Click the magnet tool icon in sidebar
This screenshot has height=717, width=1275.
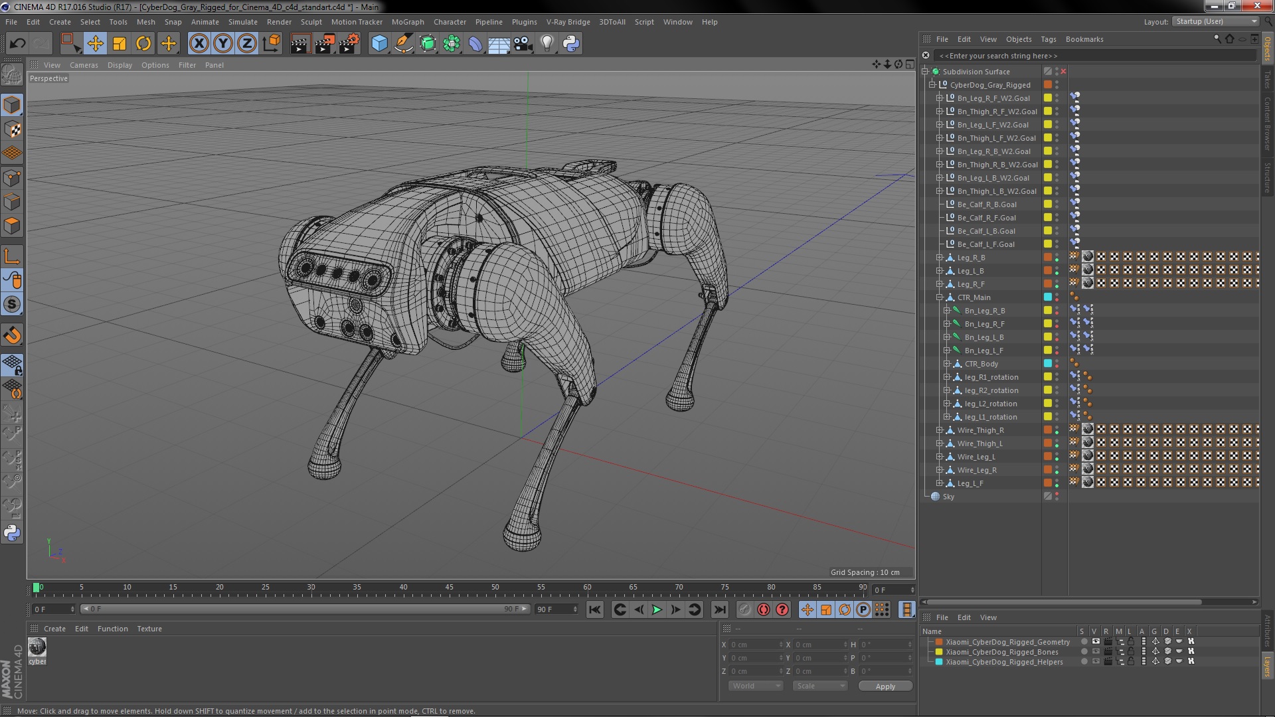(12, 335)
